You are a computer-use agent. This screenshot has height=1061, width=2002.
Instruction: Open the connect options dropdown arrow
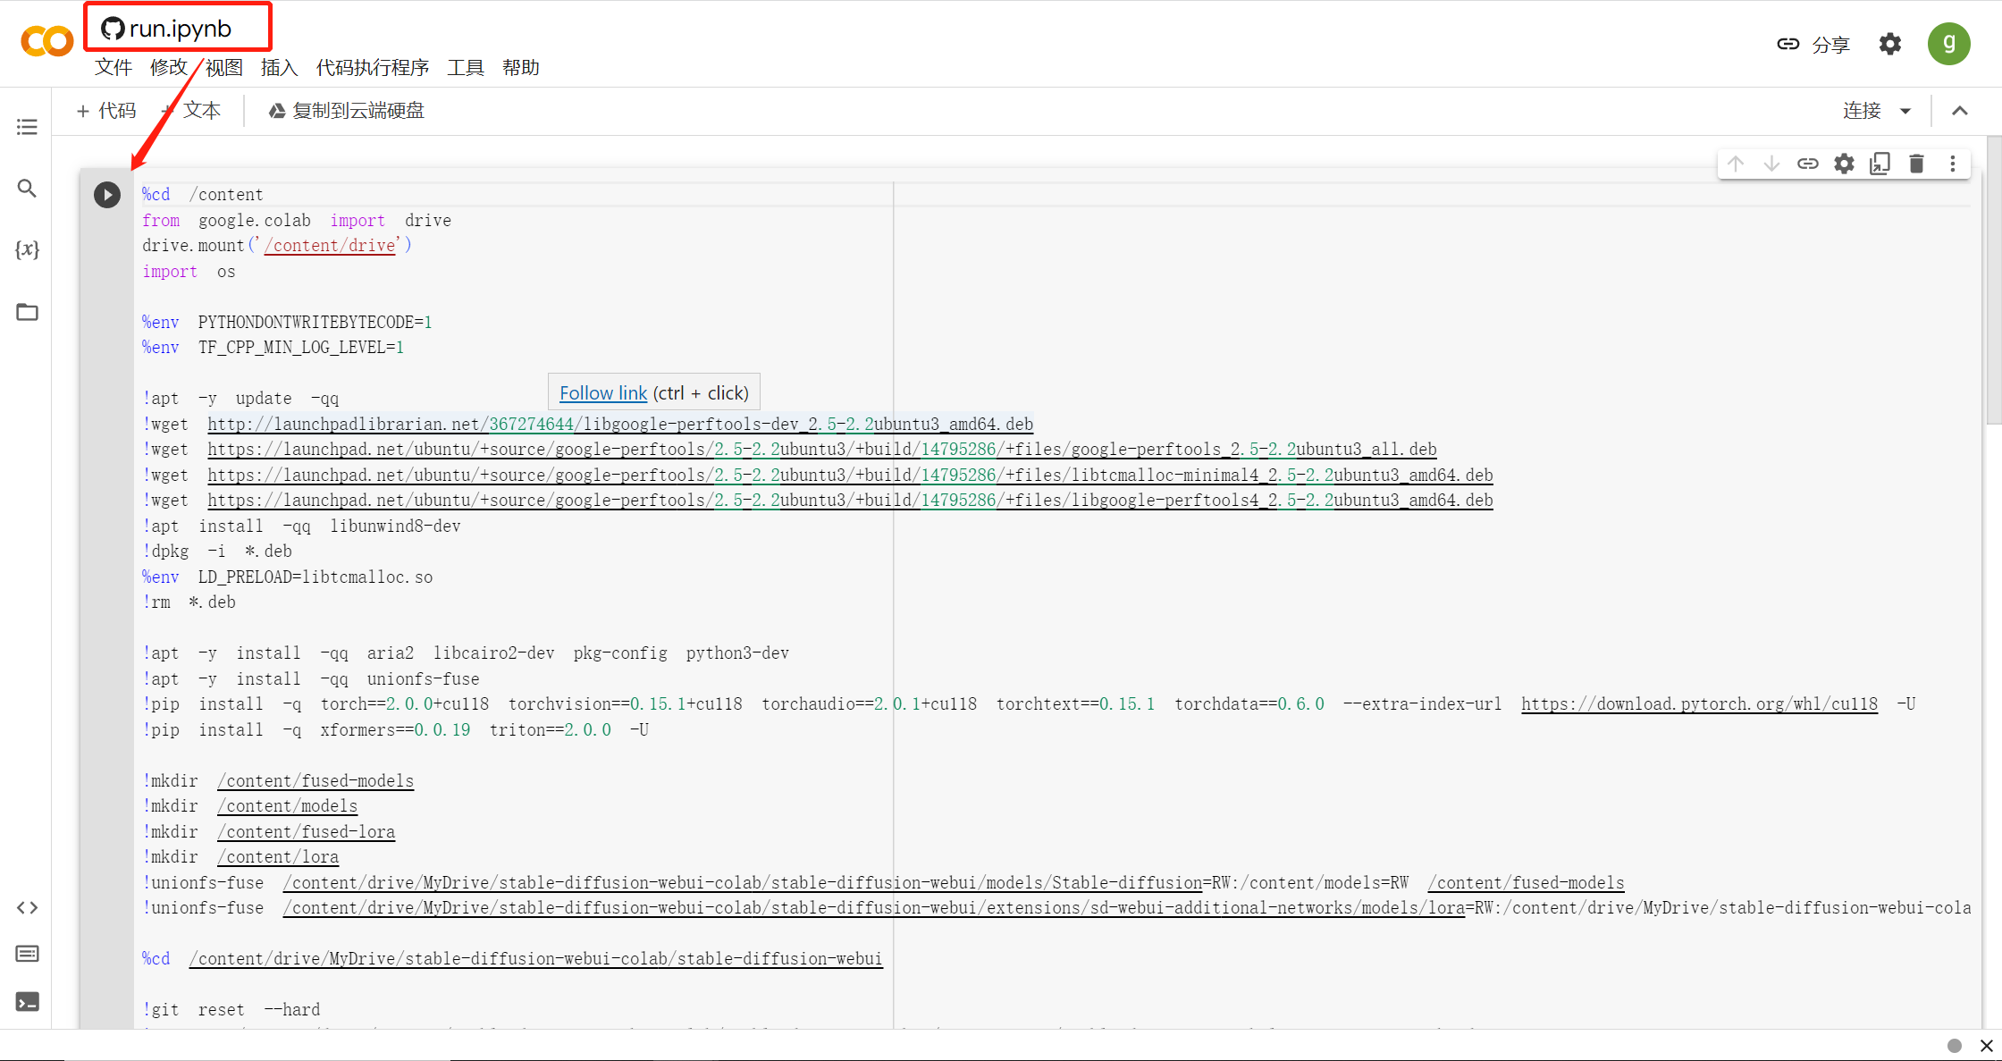point(1906,111)
